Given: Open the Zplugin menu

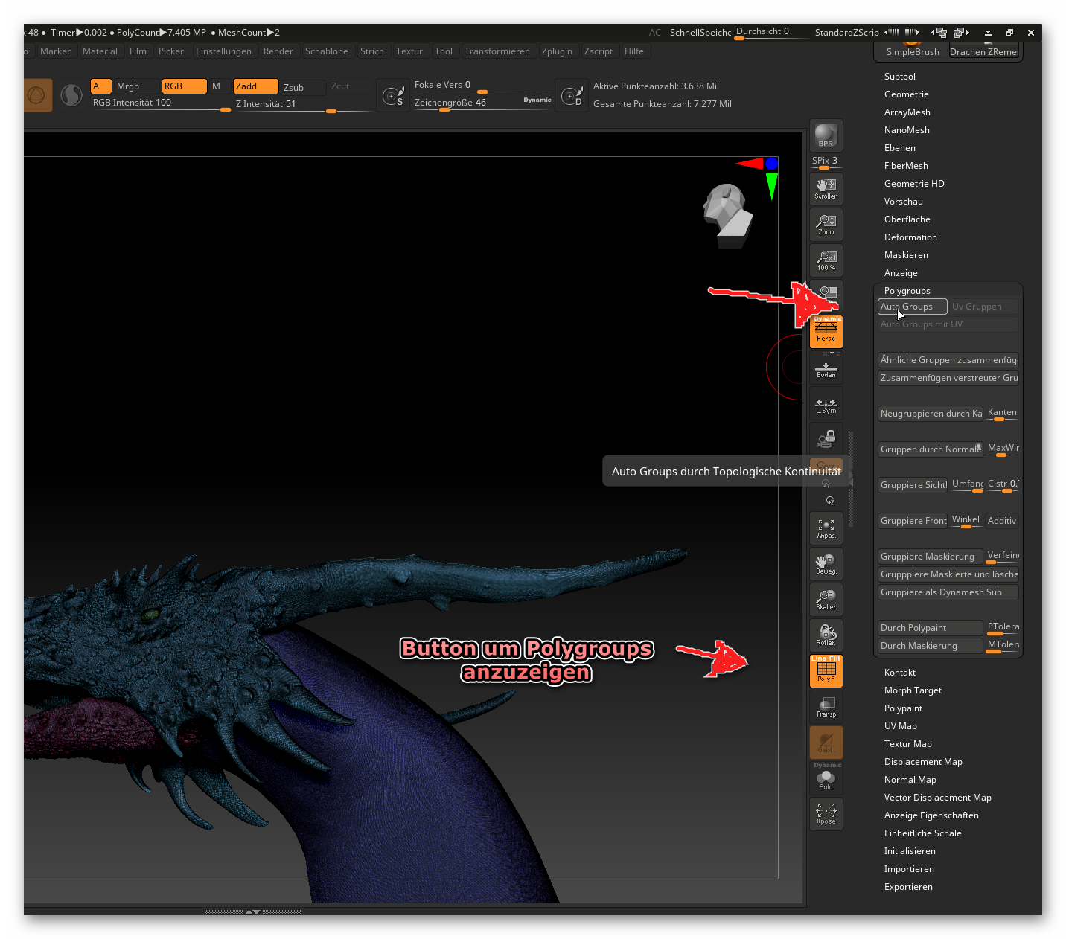Looking at the screenshot, I should [556, 51].
